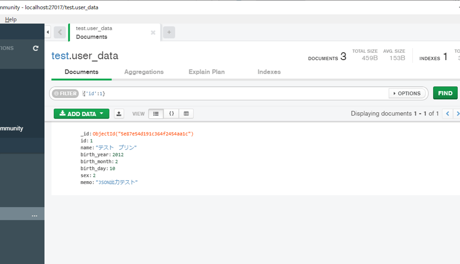The image size is (460, 264).
Task: Click the birth_month value 2
Action: tap(116, 161)
